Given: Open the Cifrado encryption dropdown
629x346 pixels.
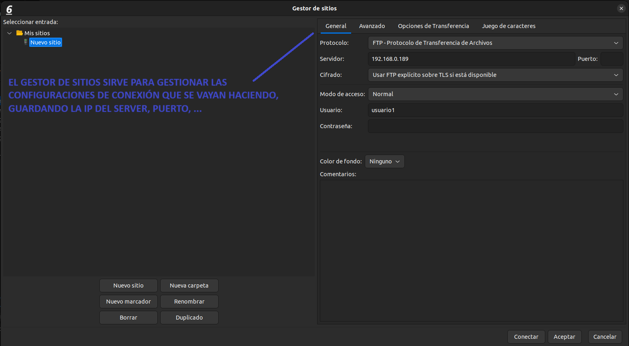Looking at the screenshot, I should (495, 75).
